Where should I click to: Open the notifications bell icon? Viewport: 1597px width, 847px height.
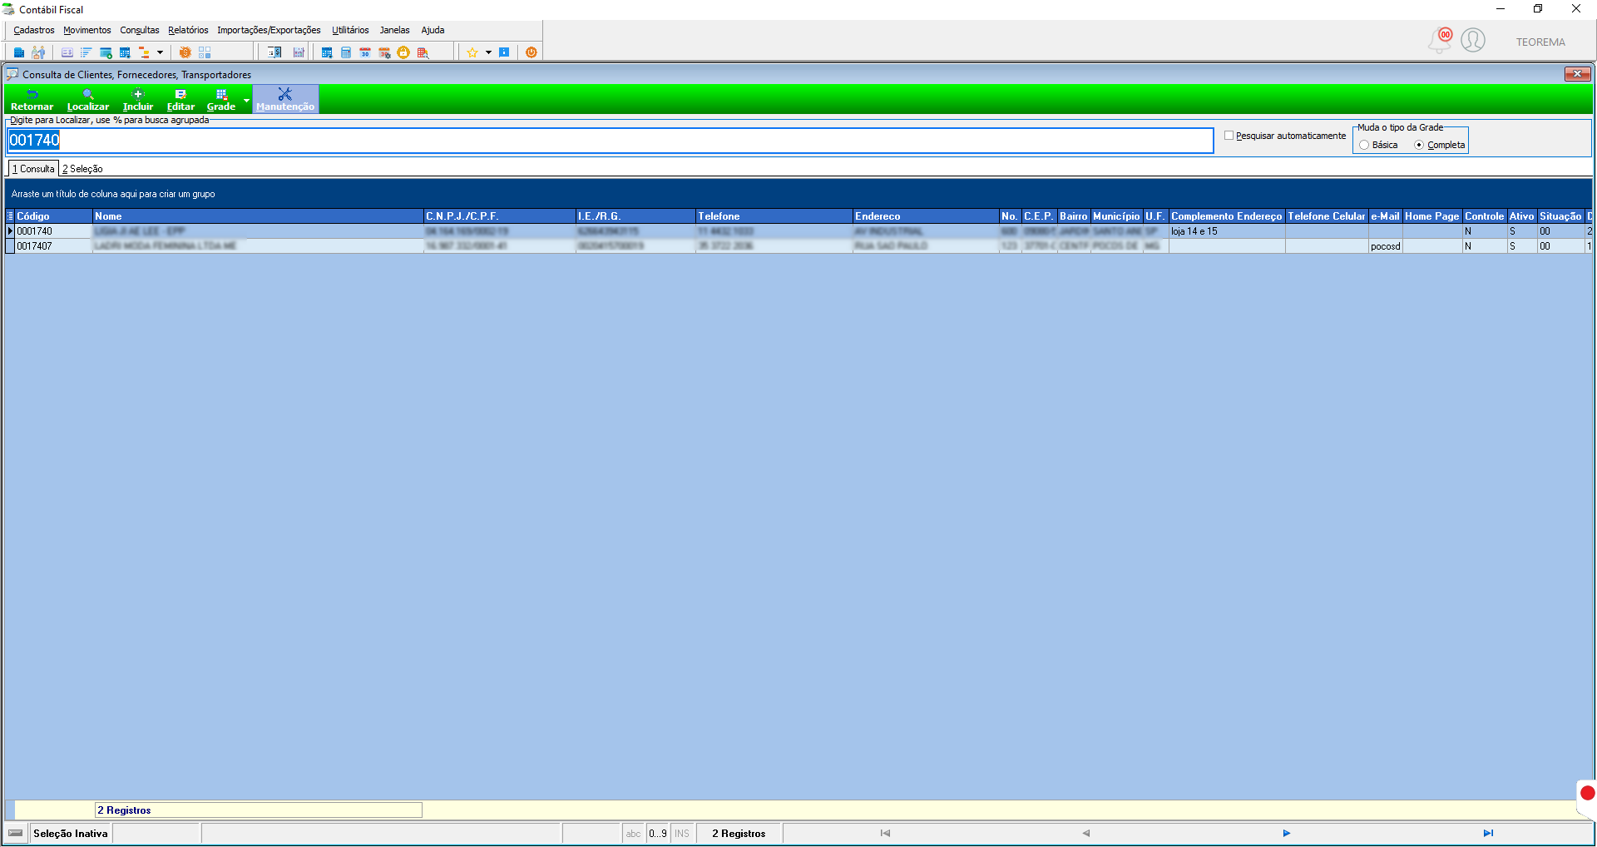[1440, 41]
